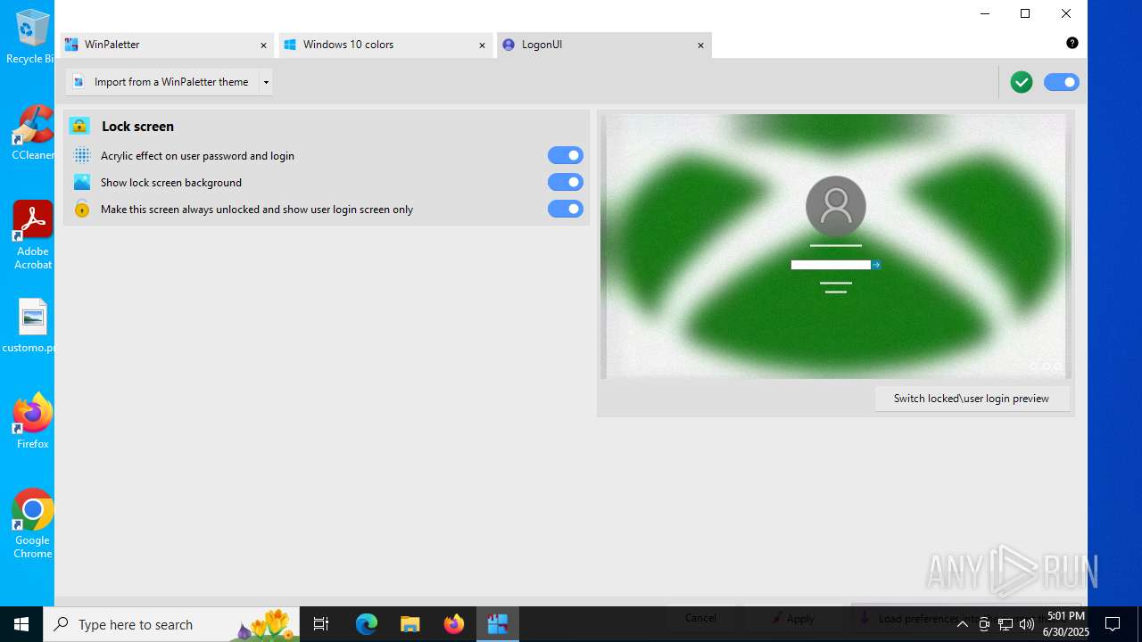Click Import from a WinPaletter theme button
This screenshot has height=642, width=1142.
[x=162, y=82]
